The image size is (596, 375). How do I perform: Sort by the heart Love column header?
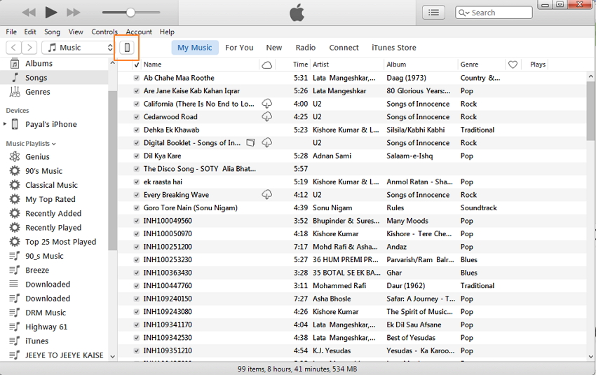point(513,64)
